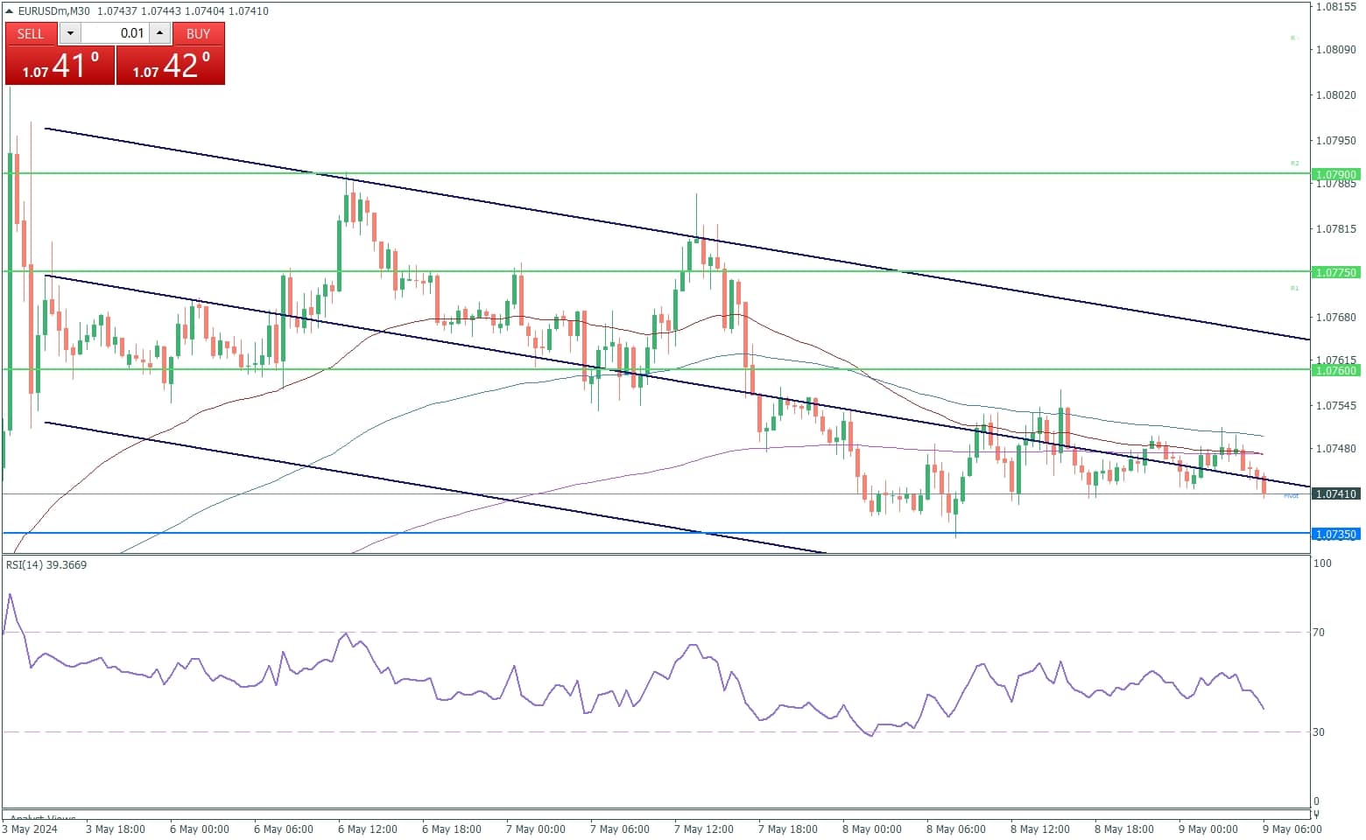Focus the 0.01 volume input field
Viewport: 1366px width, 840px height.
(x=115, y=33)
